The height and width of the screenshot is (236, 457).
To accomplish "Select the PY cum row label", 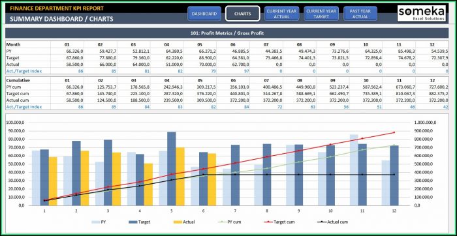I will [14, 87].
